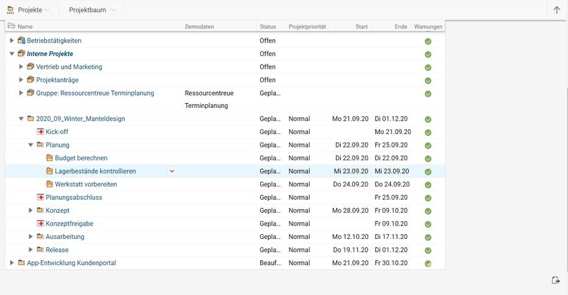Click Planungsabschluss milestone icon
The height and width of the screenshot is (295, 568).
[x=40, y=197]
